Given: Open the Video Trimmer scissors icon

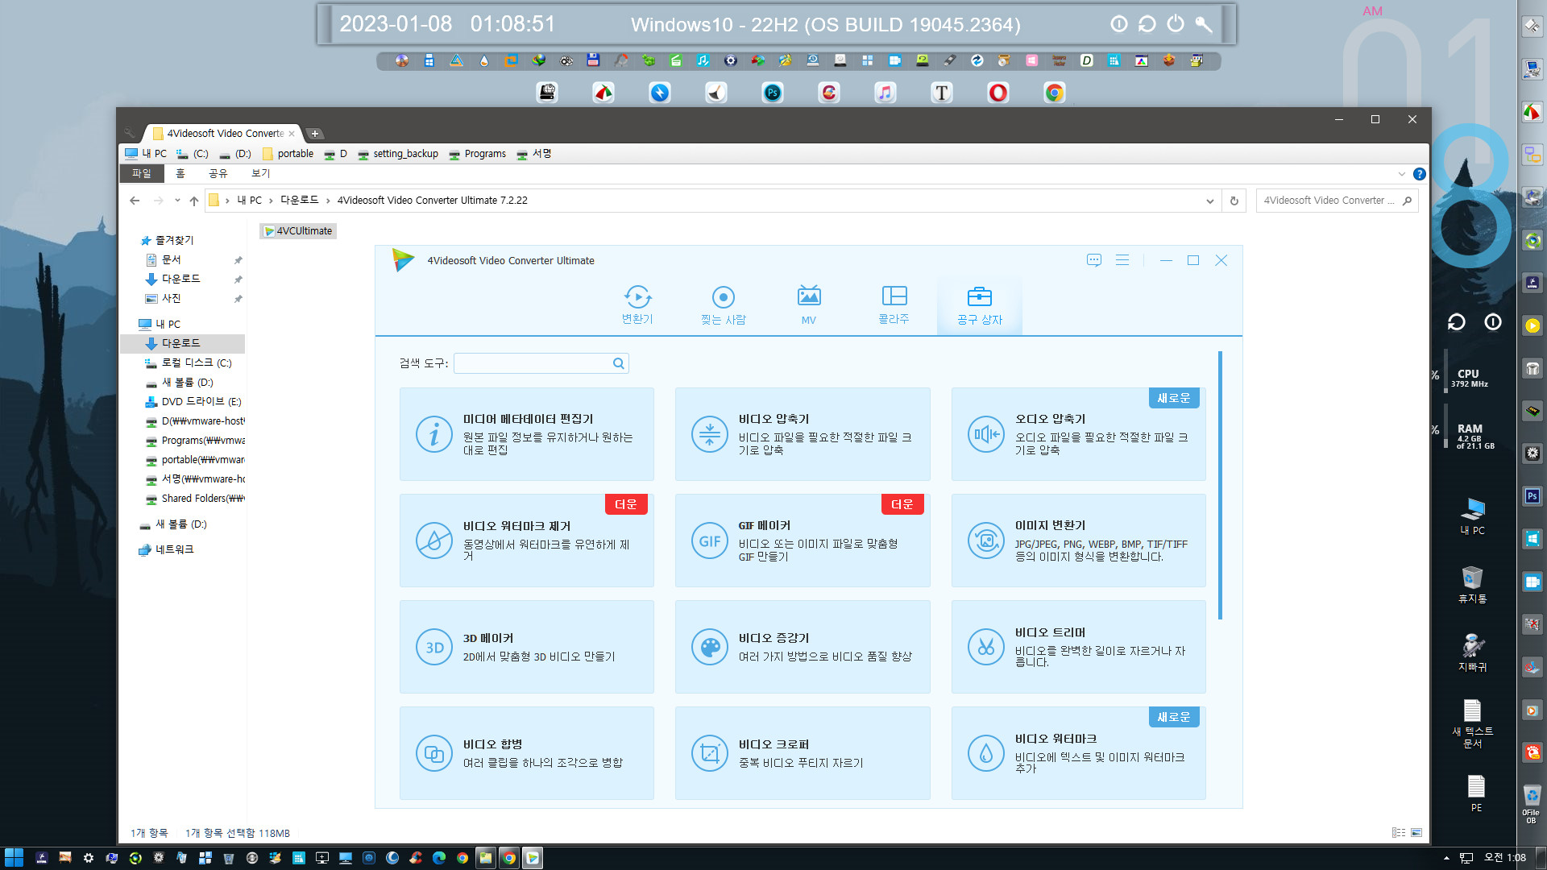Looking at the screenshot, I should 986,647.
